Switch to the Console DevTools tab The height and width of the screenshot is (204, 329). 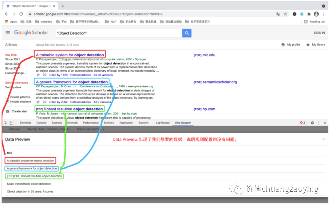click(41, 123)
